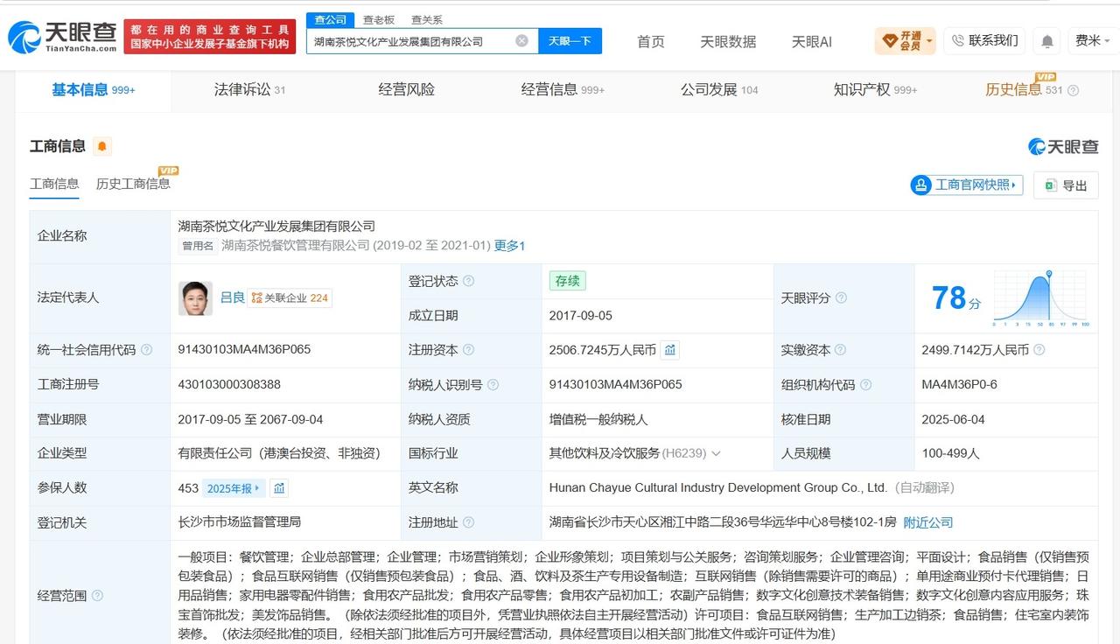Clear the search box text

point(521,40)
